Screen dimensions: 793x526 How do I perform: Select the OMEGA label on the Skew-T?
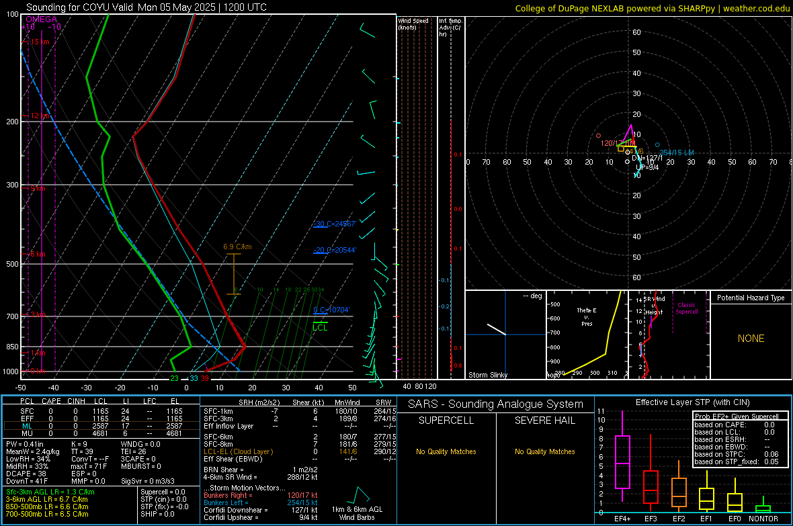tap(41, 19)
